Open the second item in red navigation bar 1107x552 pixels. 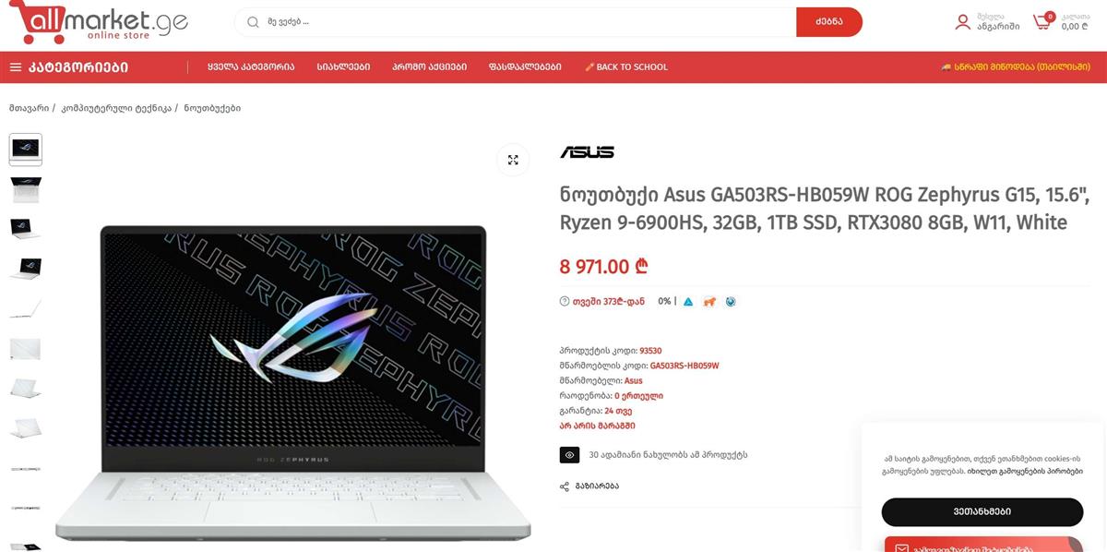coord(343,67)
